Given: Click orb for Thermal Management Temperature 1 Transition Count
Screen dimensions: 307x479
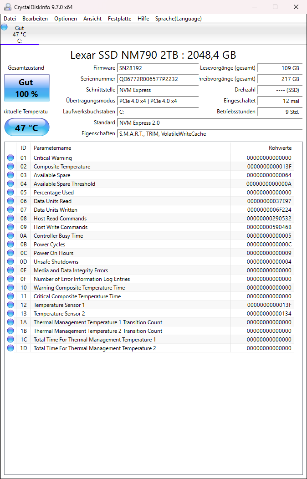Looking at the screenshot, I should [x=10, y=322].
